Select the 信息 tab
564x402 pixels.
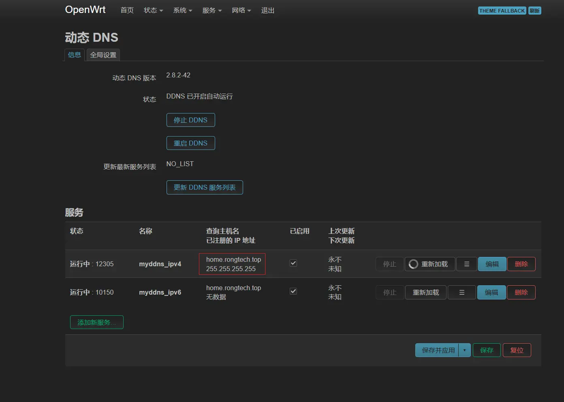(x=75, y=55)
